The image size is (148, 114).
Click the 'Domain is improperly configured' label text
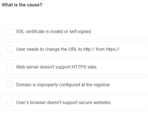coord(63,85)
